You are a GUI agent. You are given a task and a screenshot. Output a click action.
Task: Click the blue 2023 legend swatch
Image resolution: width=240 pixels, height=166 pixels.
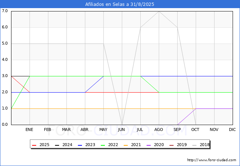(x=80, y=145)
